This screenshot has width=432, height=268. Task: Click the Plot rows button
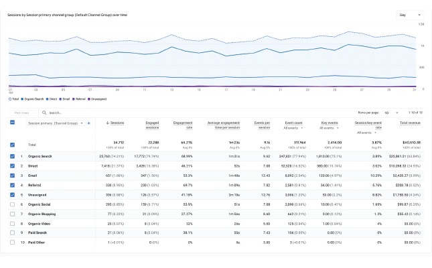(21, 113)
